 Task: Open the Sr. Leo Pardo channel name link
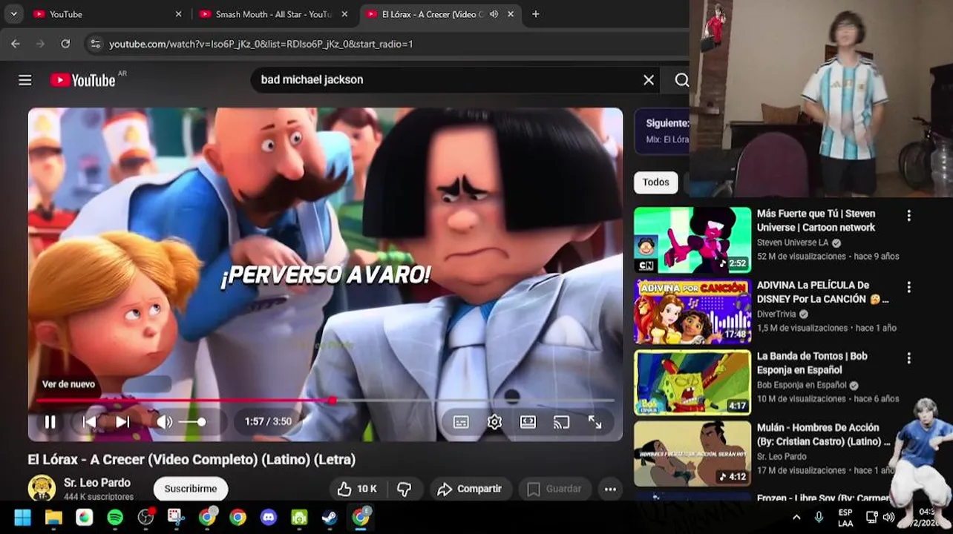(97, 483)
